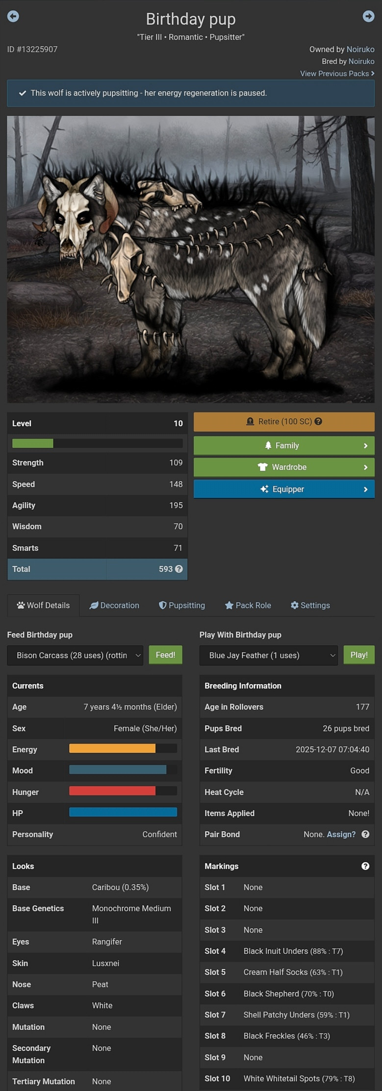Click the help icon beside Retire
Viewport: 382px width, 1091px height.
pos(318,421)
